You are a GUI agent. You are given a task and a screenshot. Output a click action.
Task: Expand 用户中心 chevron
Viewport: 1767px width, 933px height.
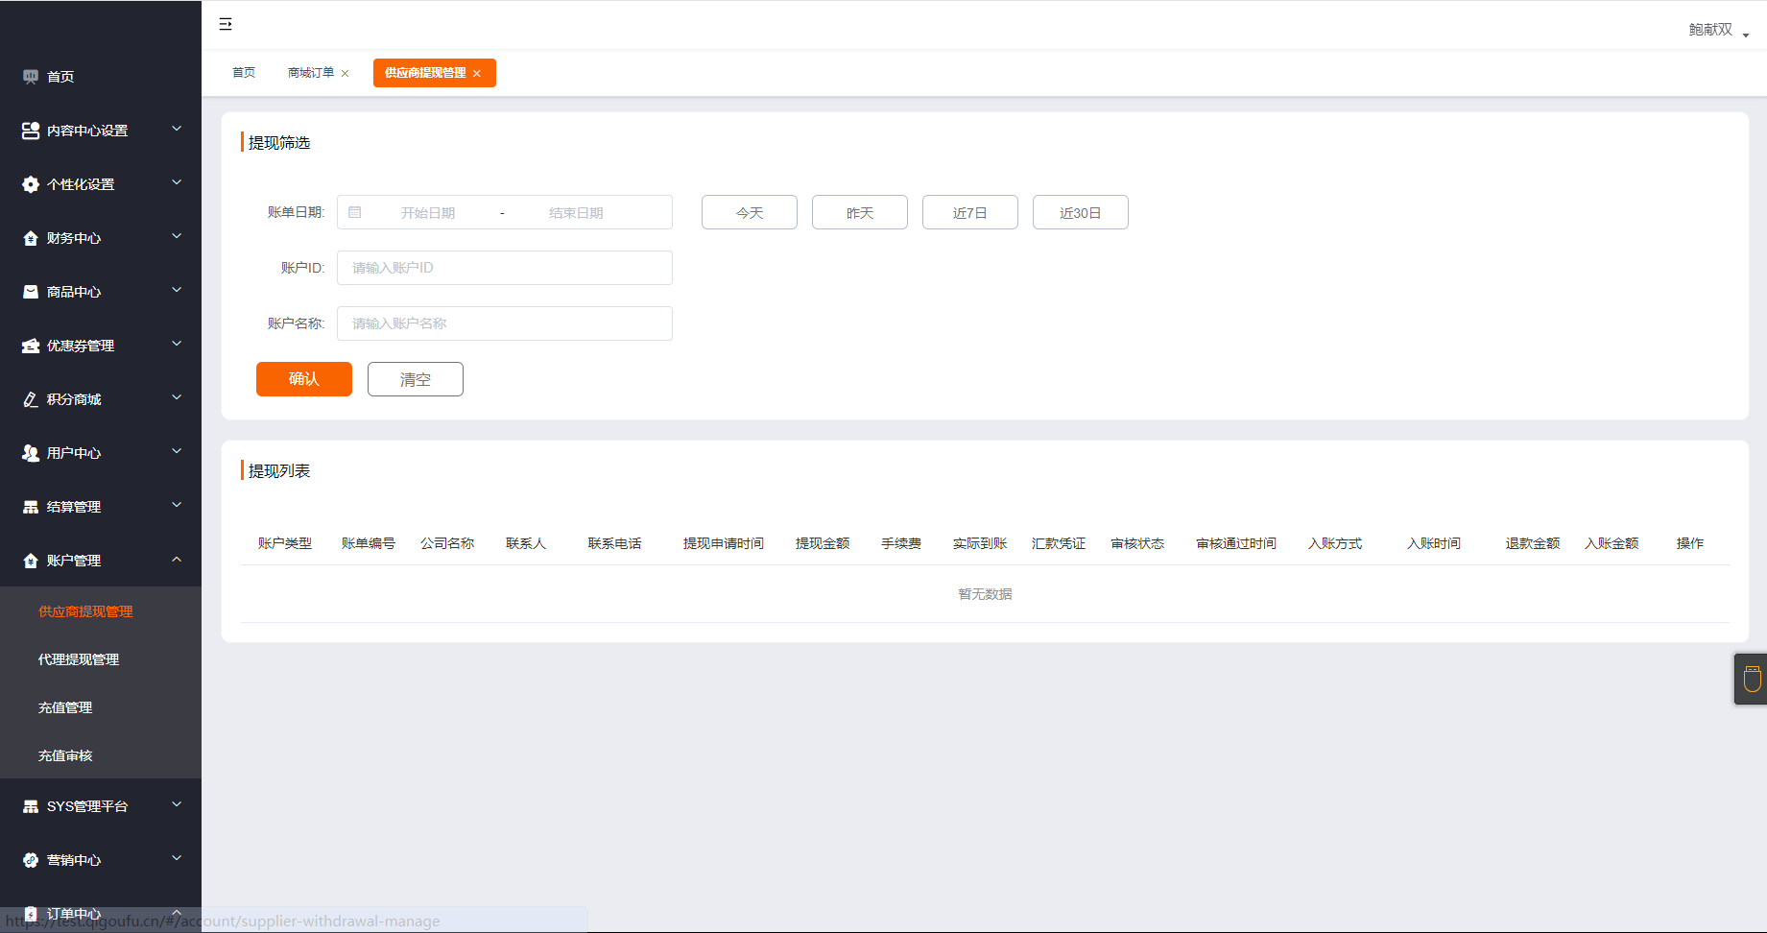tap(177, 451)
